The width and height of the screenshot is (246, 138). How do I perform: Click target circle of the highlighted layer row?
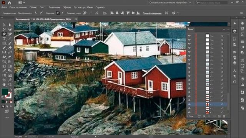[x=222, y=104]
